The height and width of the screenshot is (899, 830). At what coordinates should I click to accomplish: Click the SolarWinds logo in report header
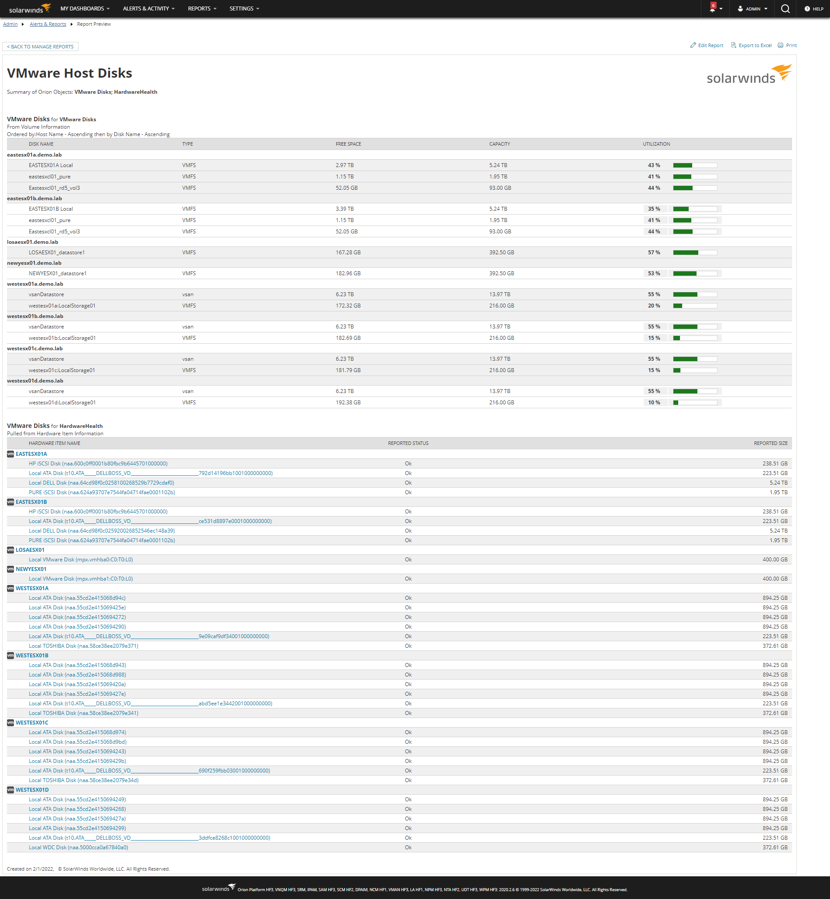pos(749,74)
